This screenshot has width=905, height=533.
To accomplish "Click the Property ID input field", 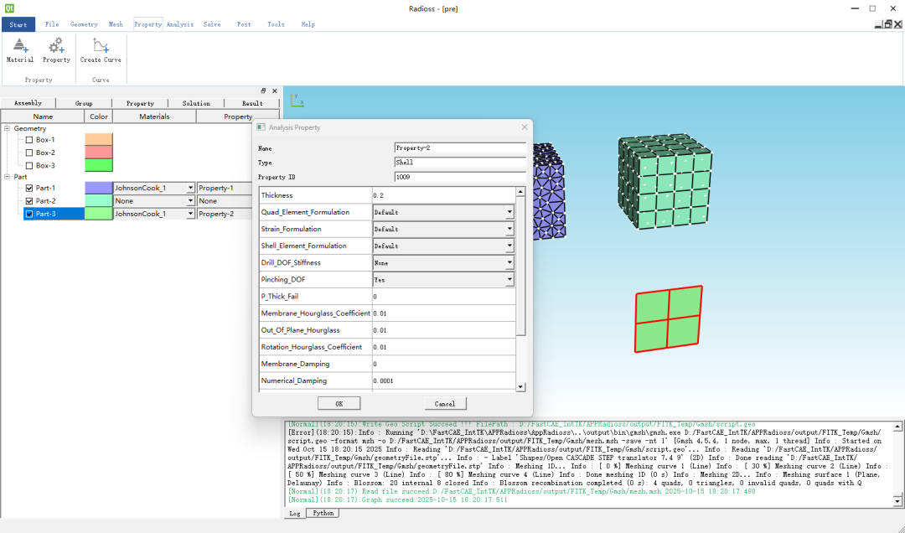I will coord(460,177).
